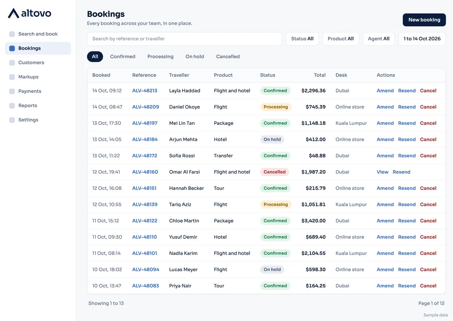Click the On hold badge for Lucas Meyer
The width and height of the screenshot is (453, 321).
click(x=272, y=269)
